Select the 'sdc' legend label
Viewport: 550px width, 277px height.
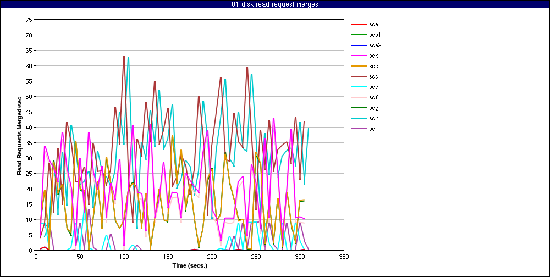373,67
